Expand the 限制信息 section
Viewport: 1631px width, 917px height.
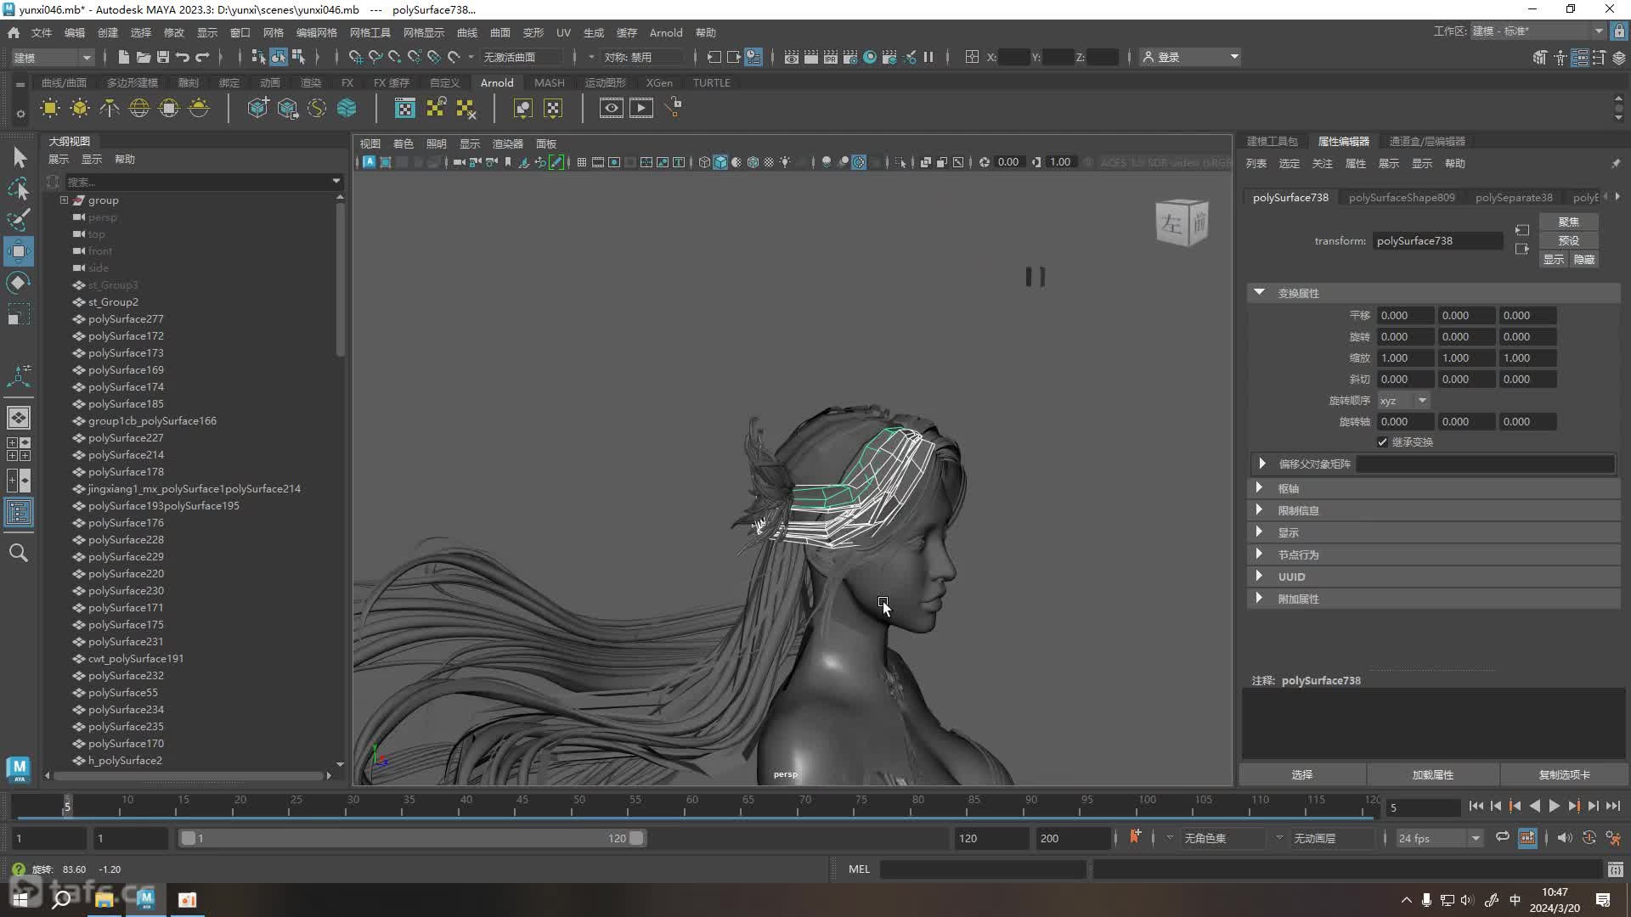pyautogui.click(x=1259, y=510)
